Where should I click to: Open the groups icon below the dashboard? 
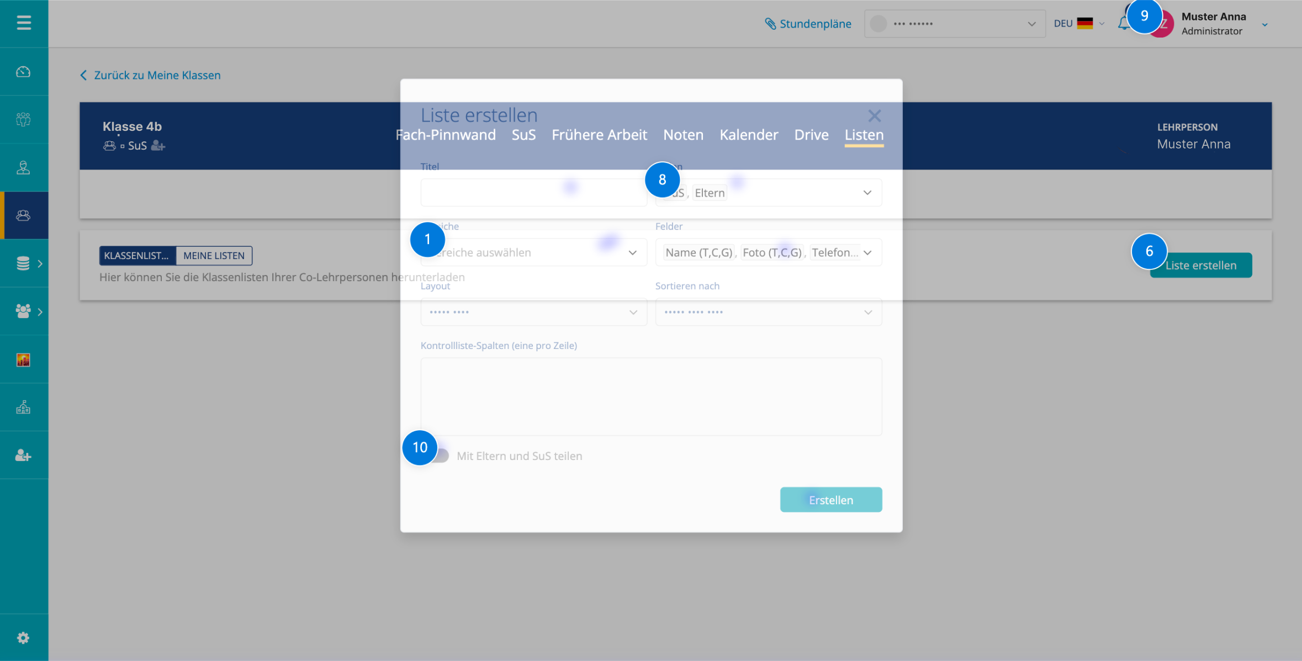[x=23, y=119]
